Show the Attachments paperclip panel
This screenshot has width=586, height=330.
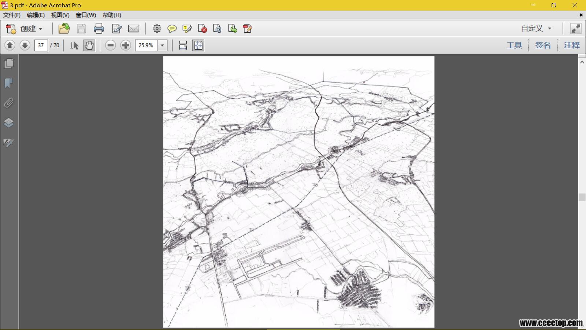pos(9,103)
